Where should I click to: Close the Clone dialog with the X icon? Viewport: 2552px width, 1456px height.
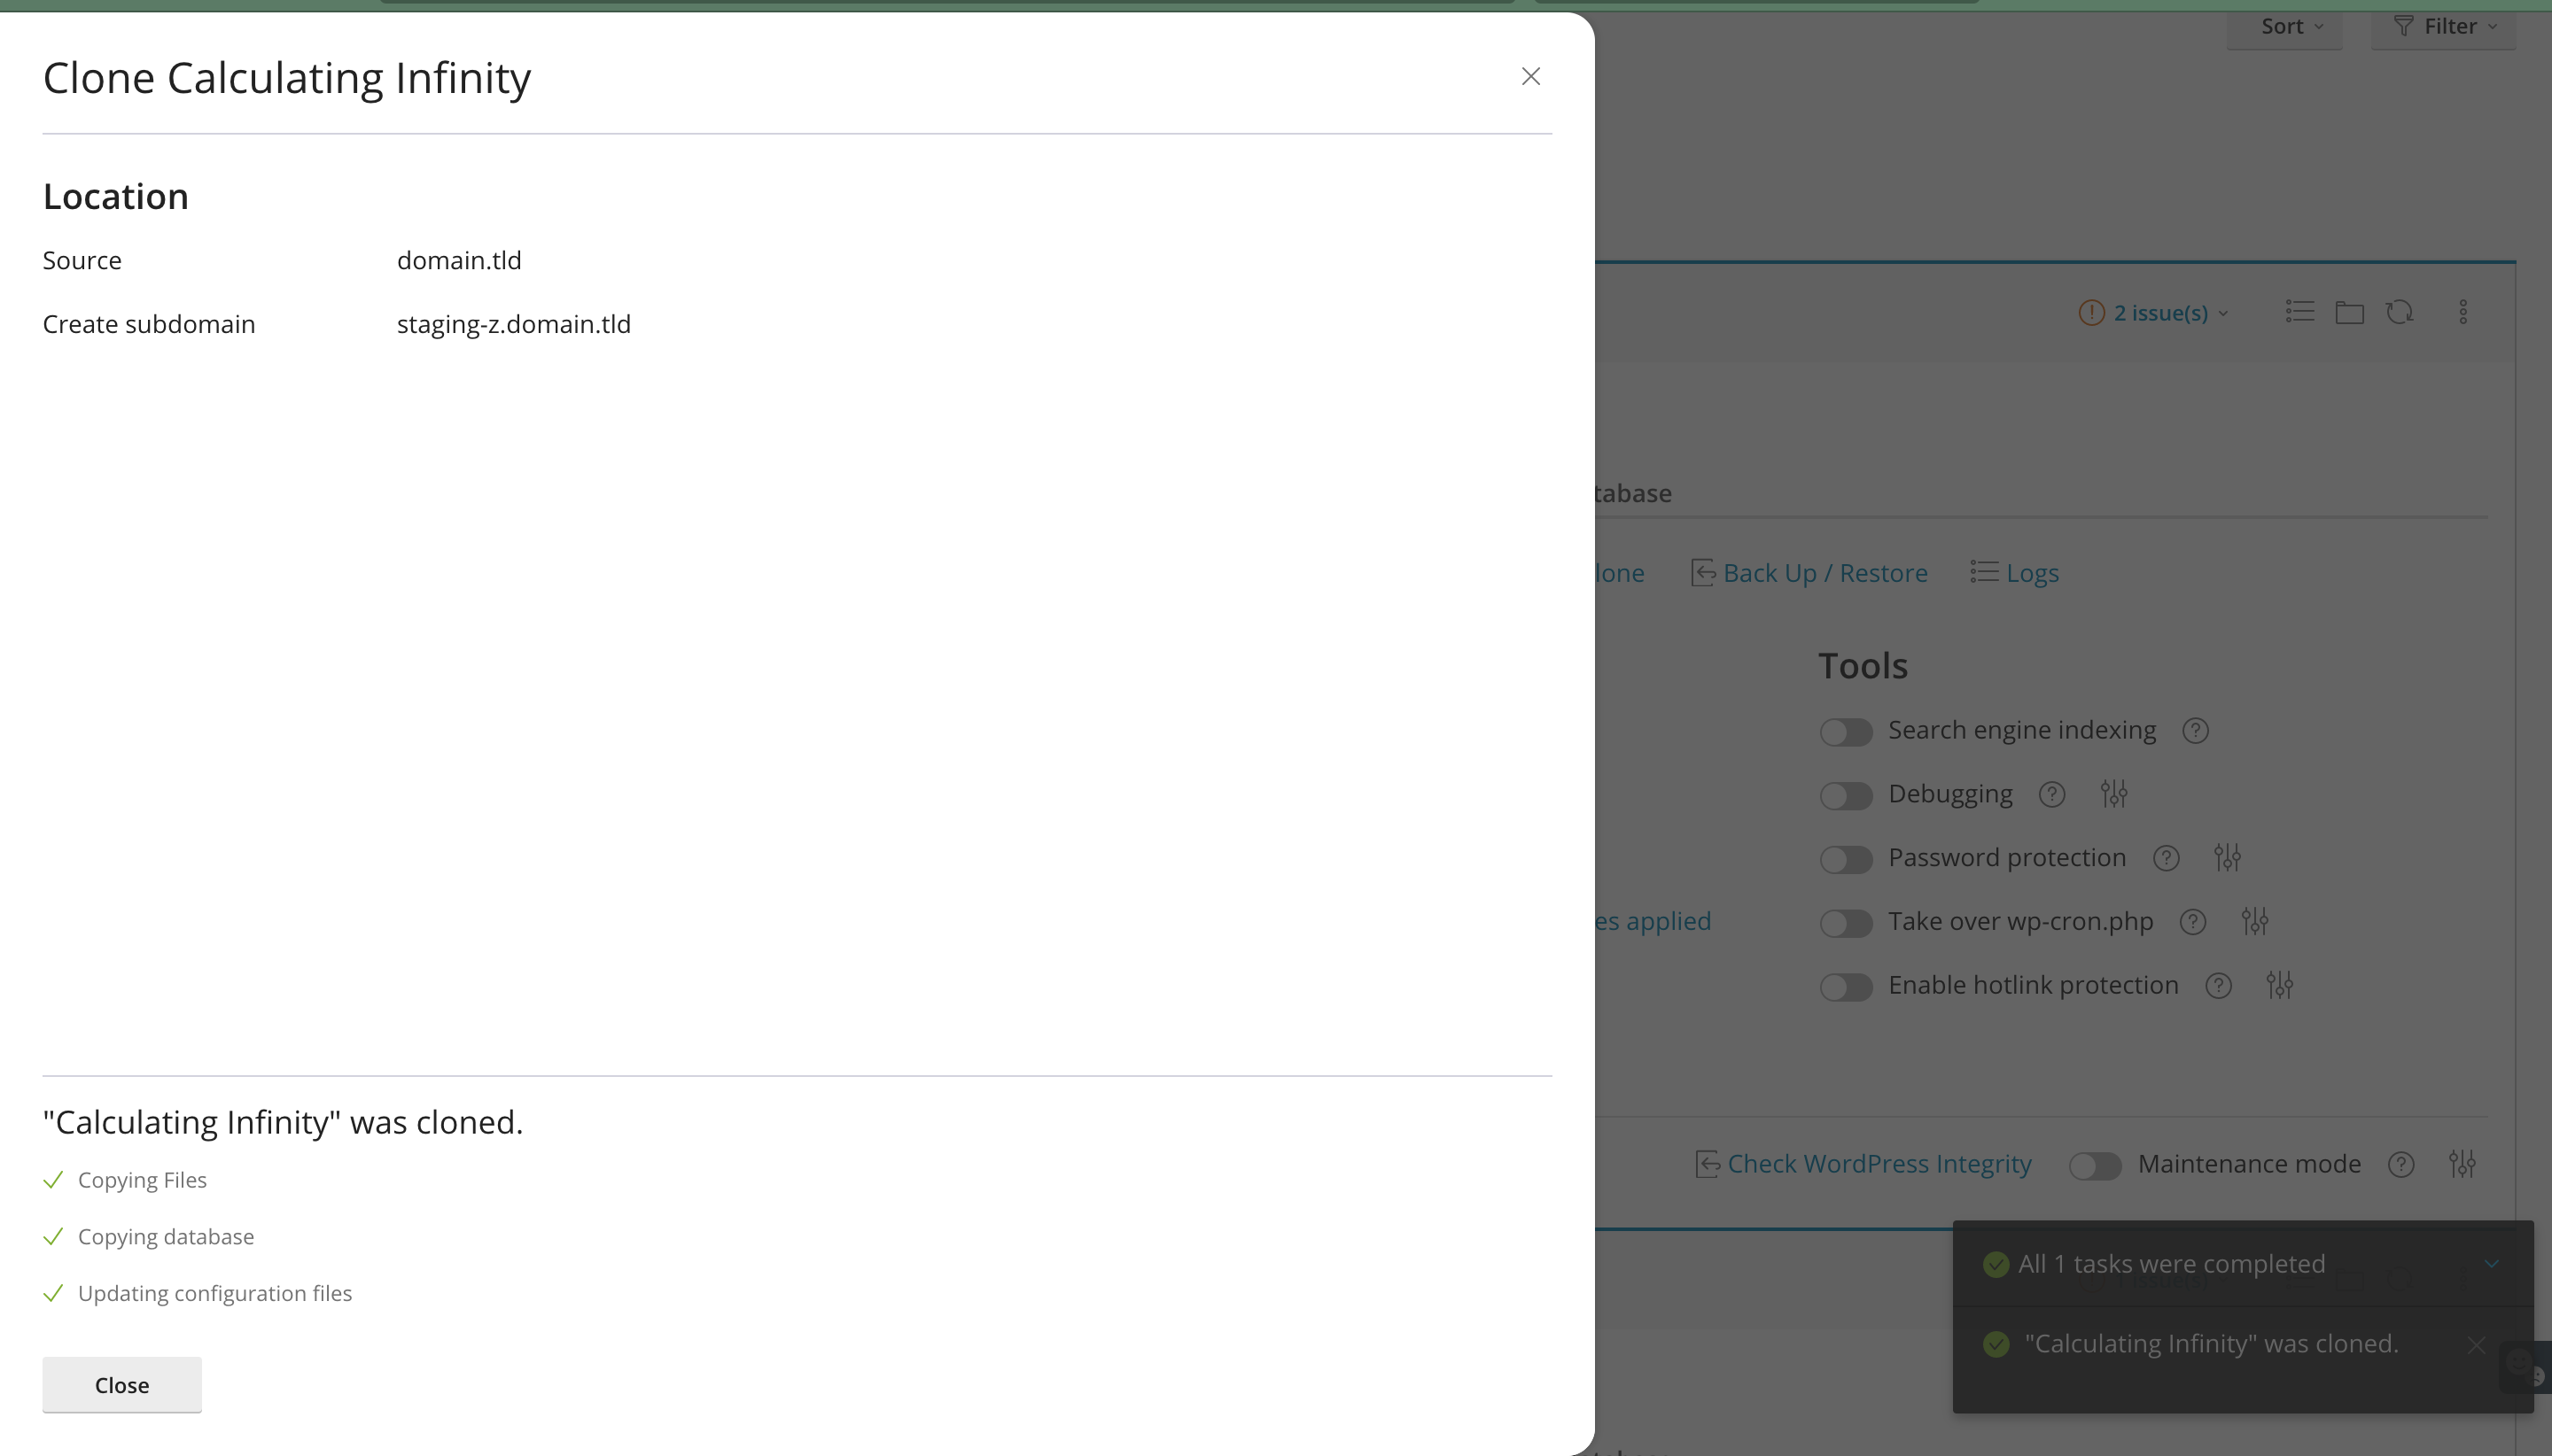(x=1529, y=77)
